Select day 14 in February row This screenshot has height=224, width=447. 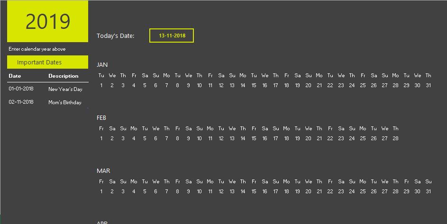243,138
